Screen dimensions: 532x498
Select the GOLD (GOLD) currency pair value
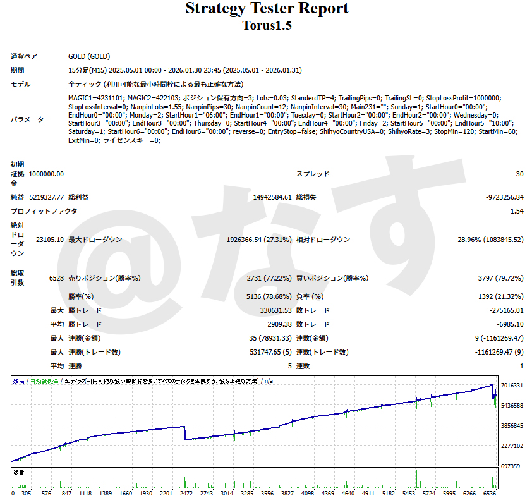pos(89,56)
